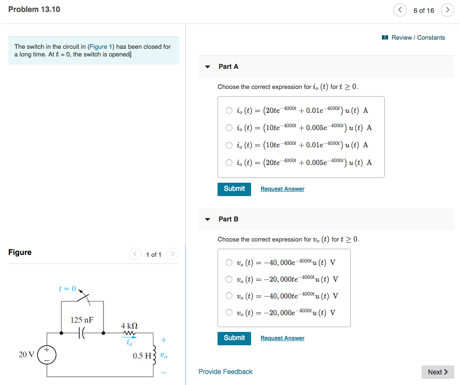This screenshot has height=385, width=460.
Task: Click the Part B disclosure triangle
Action: point(207,219)
